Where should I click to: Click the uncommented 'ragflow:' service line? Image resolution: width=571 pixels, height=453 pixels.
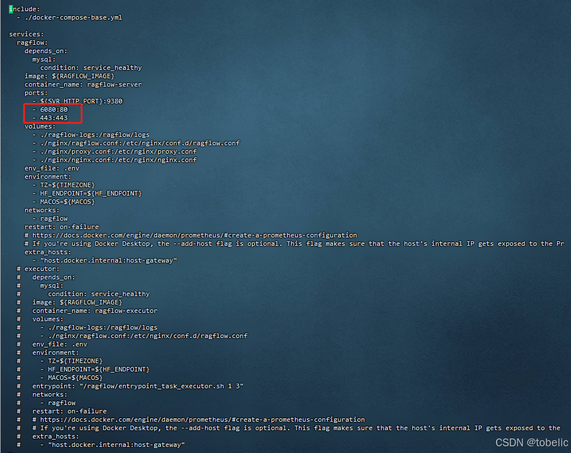click(32, 42)
